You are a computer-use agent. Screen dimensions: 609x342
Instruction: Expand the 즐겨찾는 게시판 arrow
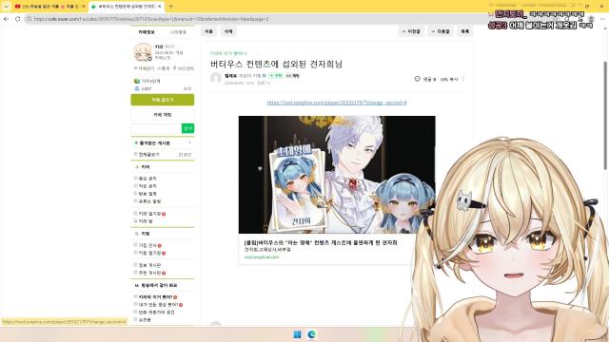click(x=189, y=143)
